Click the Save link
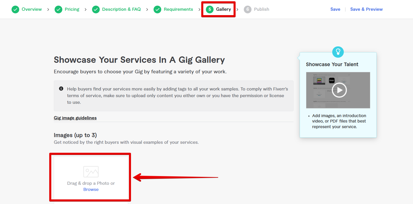 (335, 9)
